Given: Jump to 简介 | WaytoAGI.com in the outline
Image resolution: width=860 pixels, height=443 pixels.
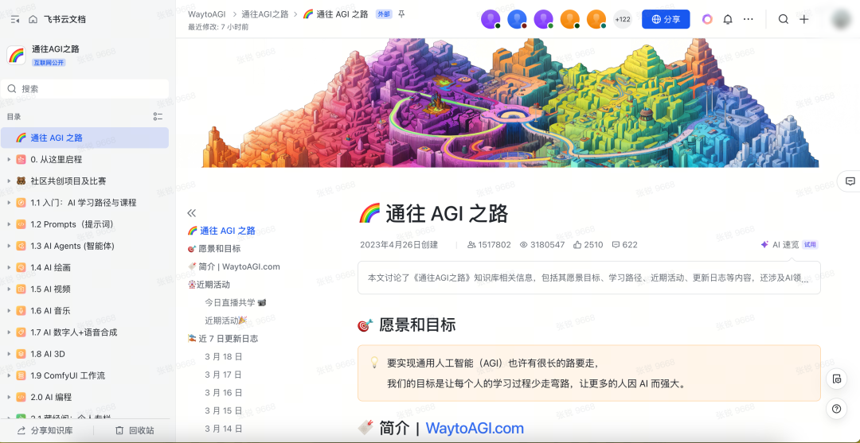Looking at the screenshot, I should (x=233, y=266).
